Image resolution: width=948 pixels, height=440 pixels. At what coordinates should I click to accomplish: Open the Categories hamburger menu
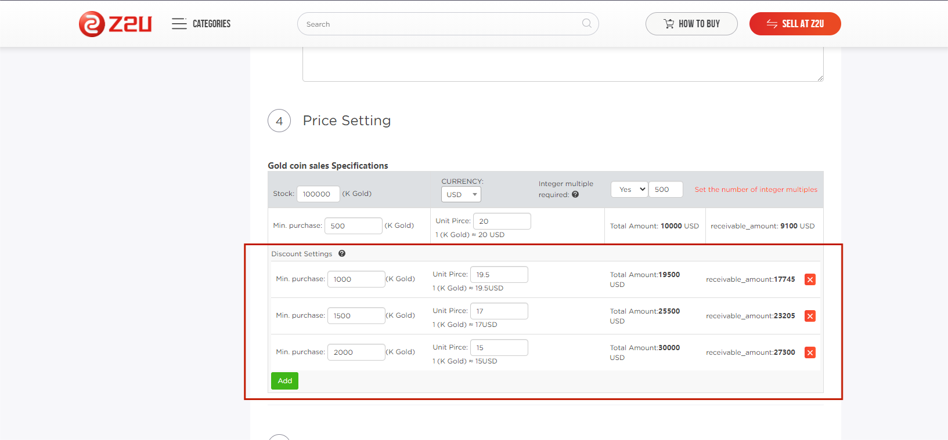click(x=179, y=24)
